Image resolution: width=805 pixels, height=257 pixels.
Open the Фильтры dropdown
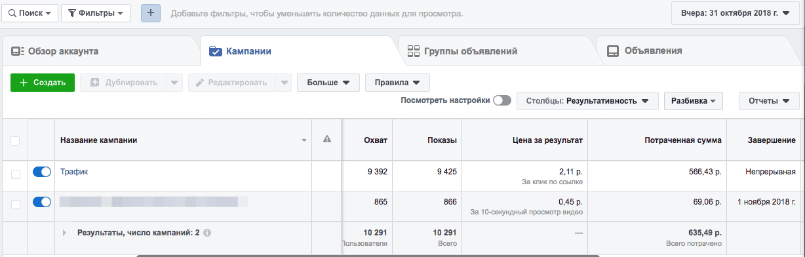pos(95,13)
